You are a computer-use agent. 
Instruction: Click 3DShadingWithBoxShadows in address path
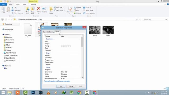pyautogui.click(x=27, y=19)
